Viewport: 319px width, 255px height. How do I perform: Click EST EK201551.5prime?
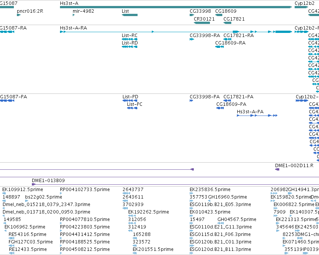click(x=153, y=249)
